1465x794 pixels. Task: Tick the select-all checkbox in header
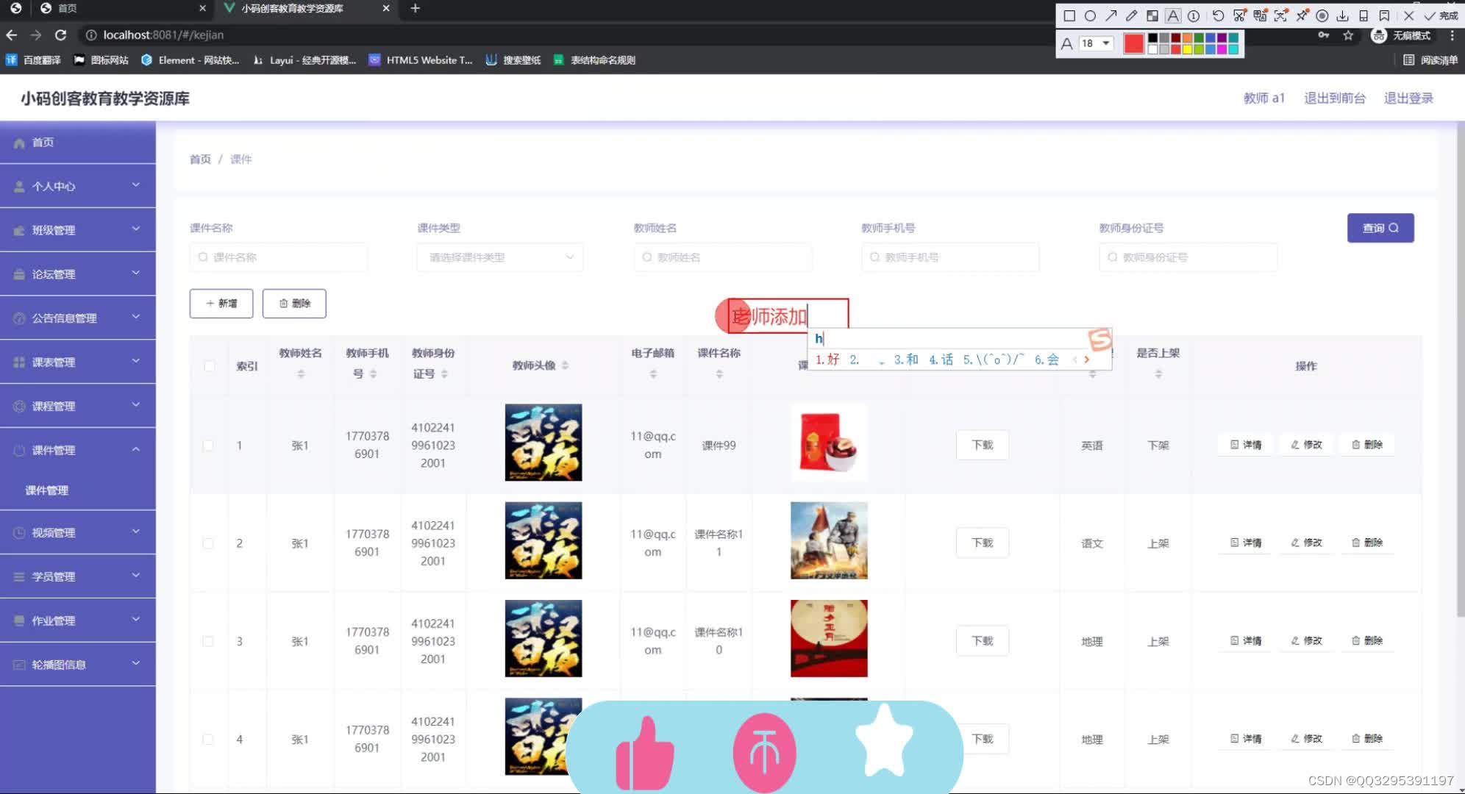click(209, 365)
